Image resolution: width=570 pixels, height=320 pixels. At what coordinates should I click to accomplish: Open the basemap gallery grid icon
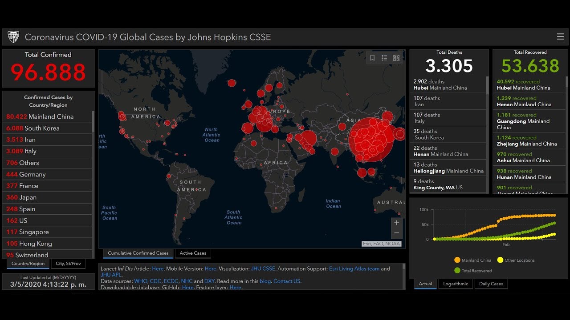(x=396, y=58)
